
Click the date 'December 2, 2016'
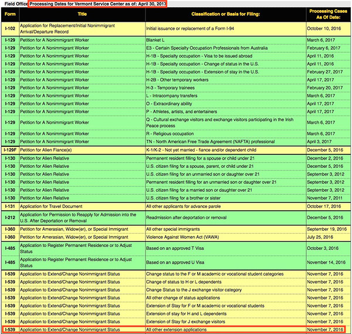[x=325, y=158]
